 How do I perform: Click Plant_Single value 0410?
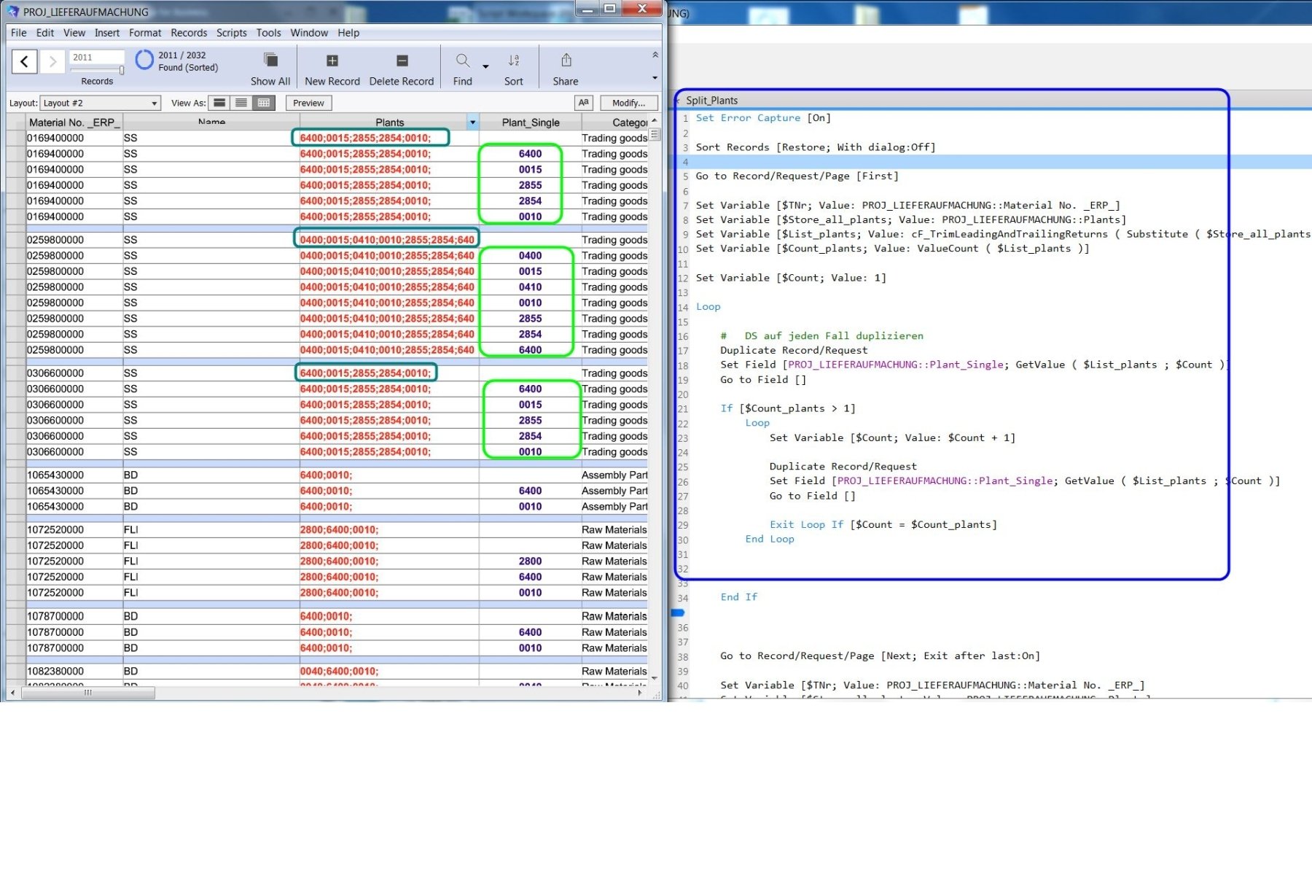point(530,287)
